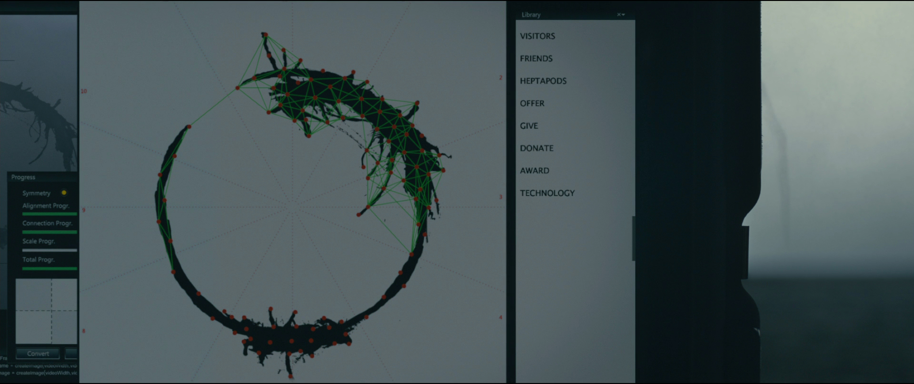The image size is (914, 384).
Task: Click the Alignment Progr. green bar
Action: pyautogui.click(x=50, y=214)
